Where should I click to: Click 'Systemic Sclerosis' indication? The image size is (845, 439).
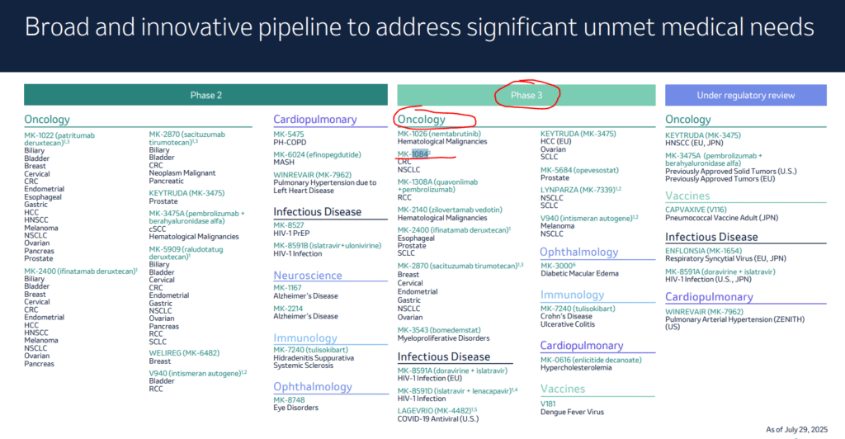point(304,366)
